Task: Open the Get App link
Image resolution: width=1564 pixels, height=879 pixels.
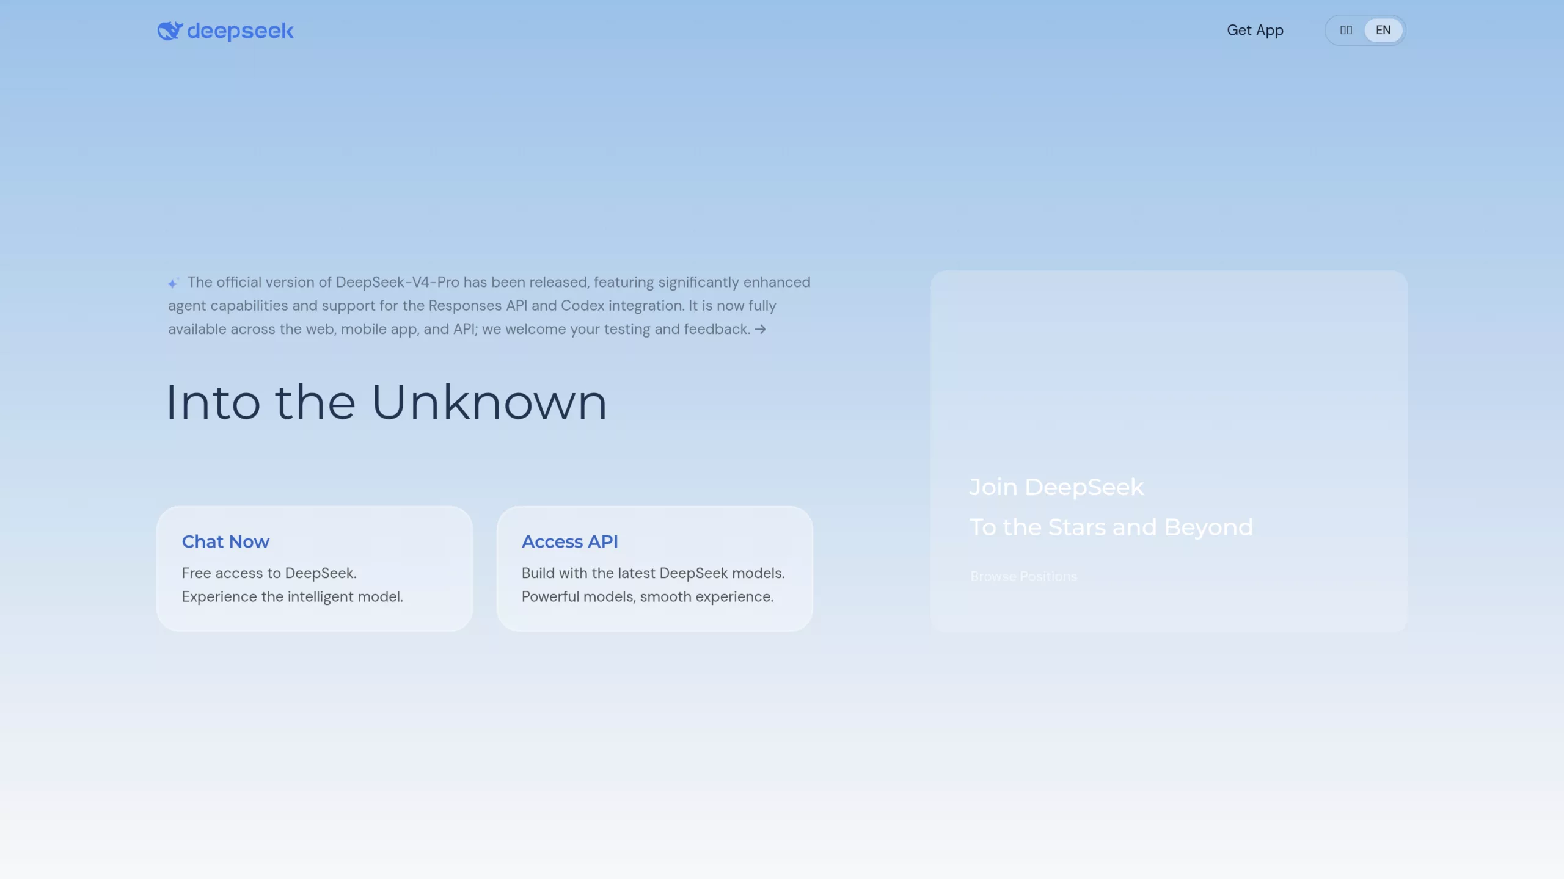Action: pyautogui.click(x=1255, y=31)
